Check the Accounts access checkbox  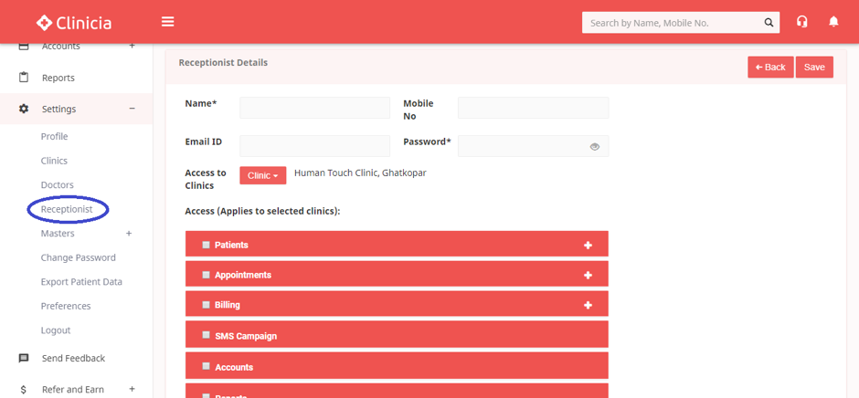pos(206,366)
